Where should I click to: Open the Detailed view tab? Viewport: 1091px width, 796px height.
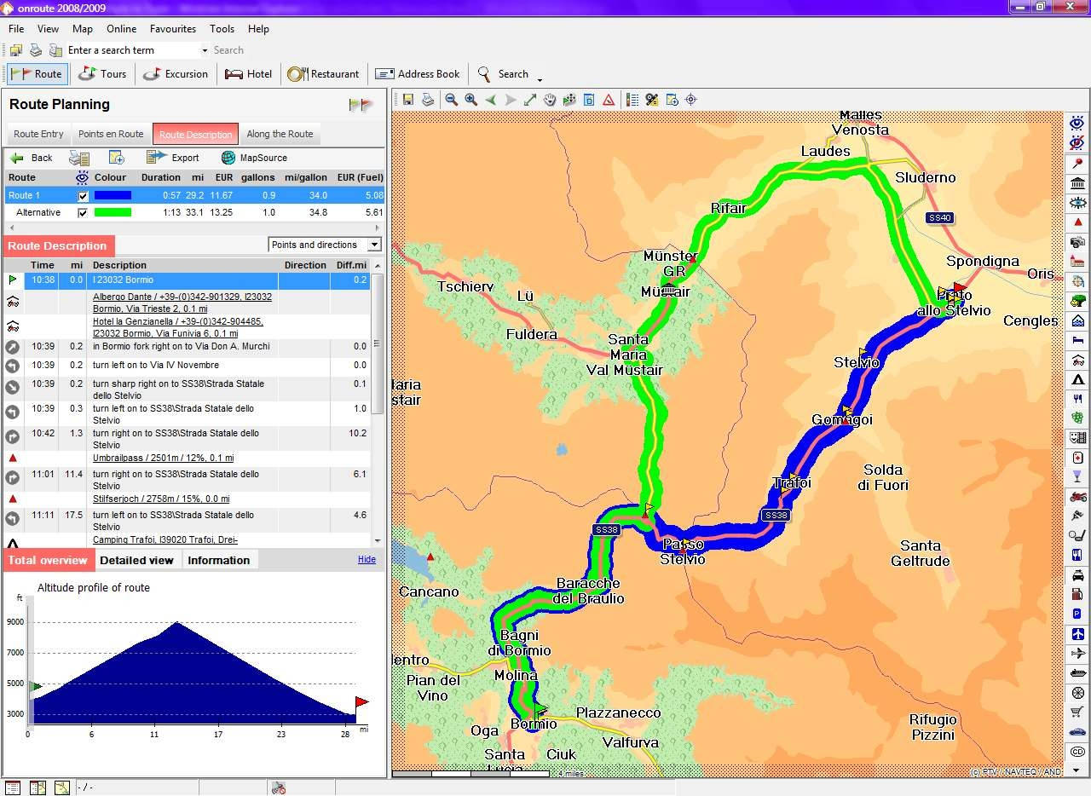(x=136, y=560)
